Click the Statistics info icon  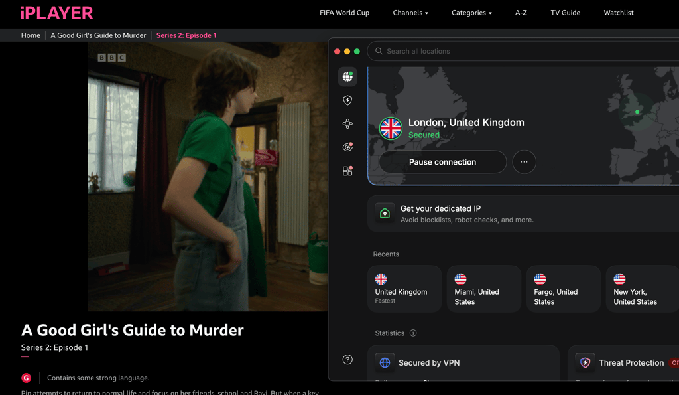[x=413, y=333]
